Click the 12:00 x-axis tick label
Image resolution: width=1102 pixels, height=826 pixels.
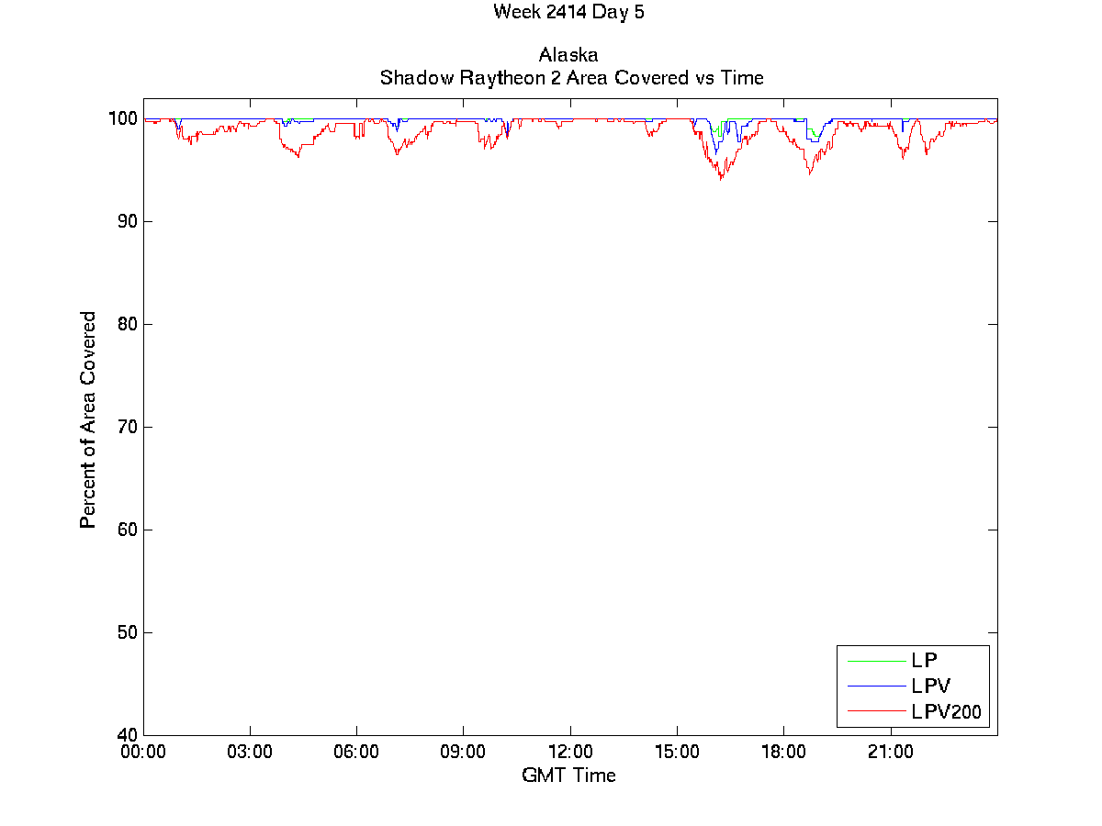pyautogui.click(x=570, y=753)
